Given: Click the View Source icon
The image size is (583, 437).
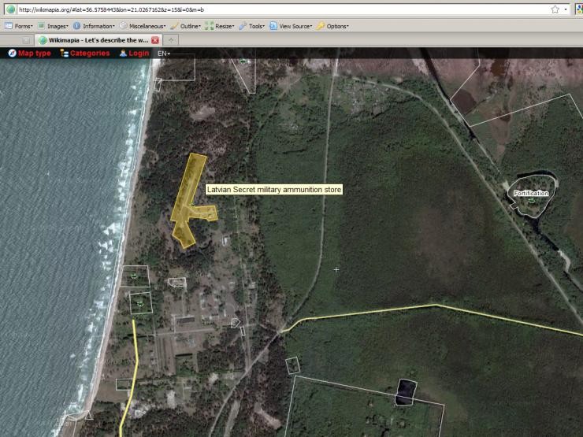Looking at the screenshot, I should [273, 26].
